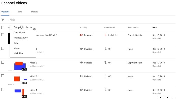Click Add description under video 2
The width and height of the screenshot is (176, 100).
pos(37,66)
